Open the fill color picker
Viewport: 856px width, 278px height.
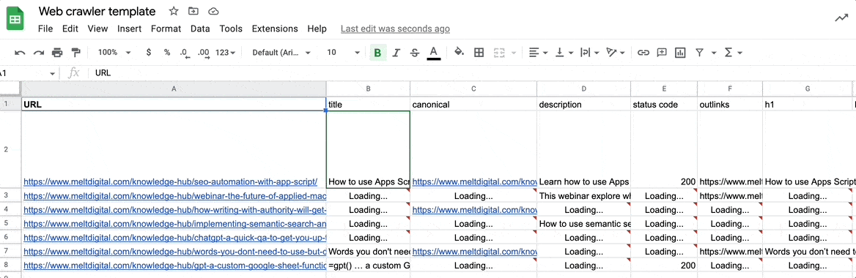[x=459, y=53]
